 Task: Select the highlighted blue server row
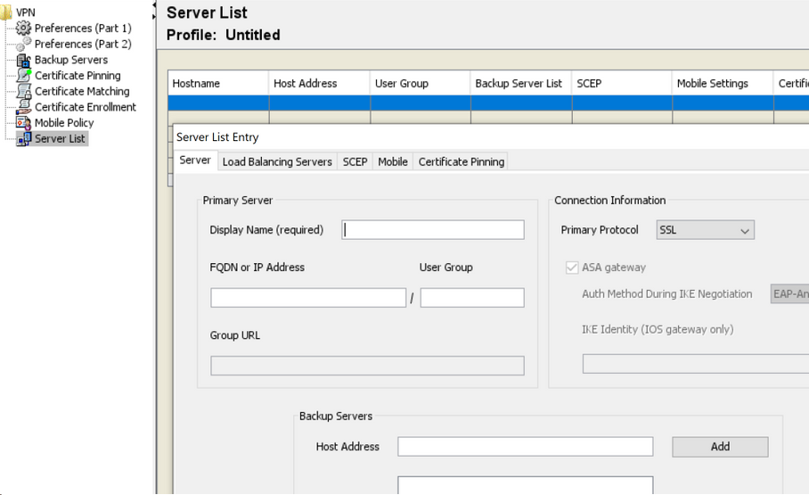point(488,103)
